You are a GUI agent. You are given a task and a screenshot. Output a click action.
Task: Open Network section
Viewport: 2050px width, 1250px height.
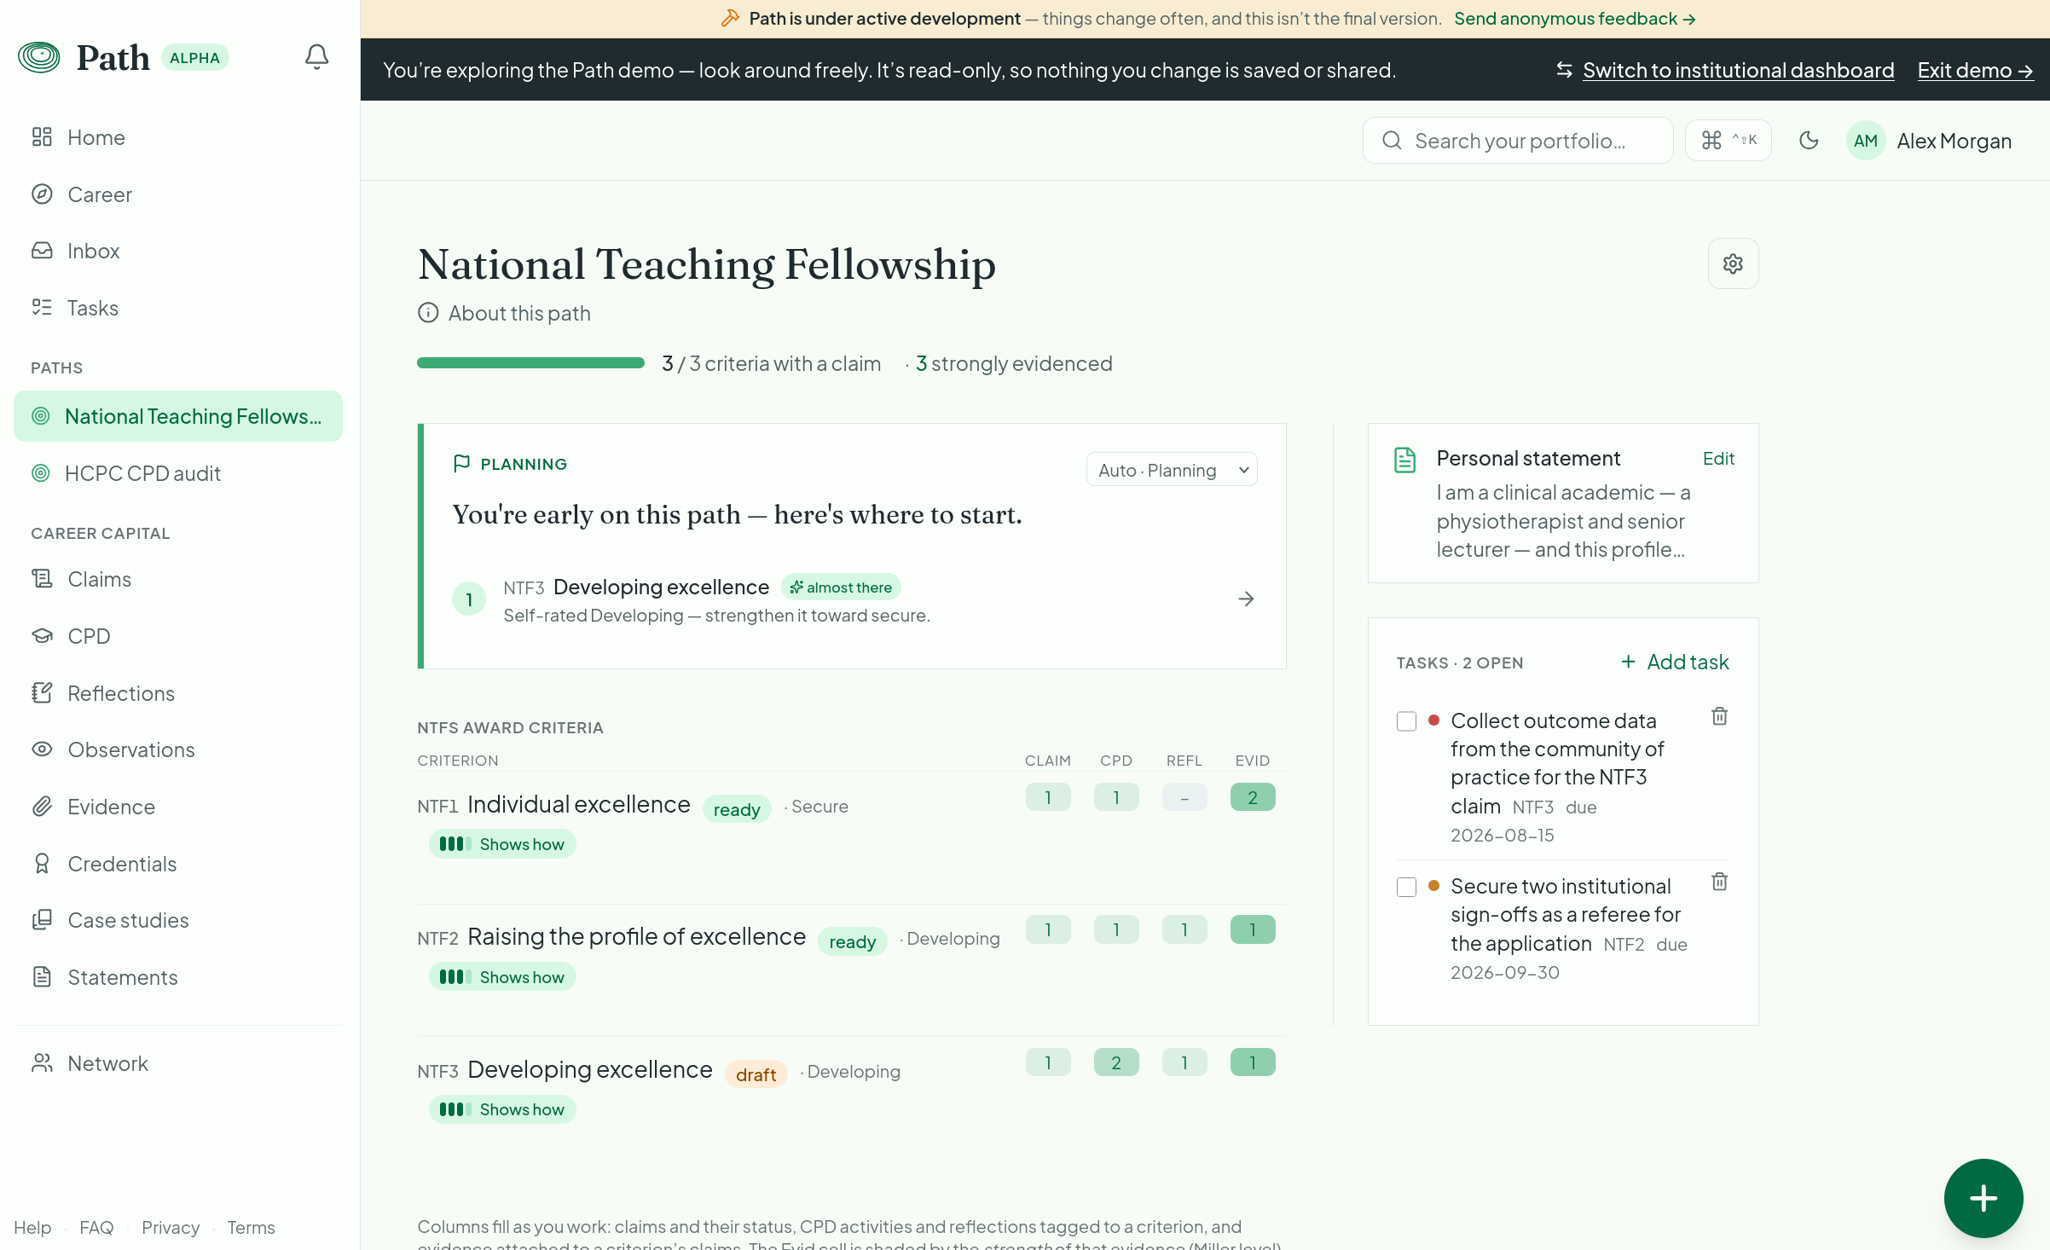(x=178, y=1063)
